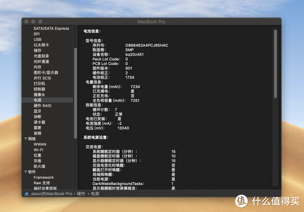Select the USB sidebar item
The width and height of the screenshot is (304, 212).
(37, 40)
